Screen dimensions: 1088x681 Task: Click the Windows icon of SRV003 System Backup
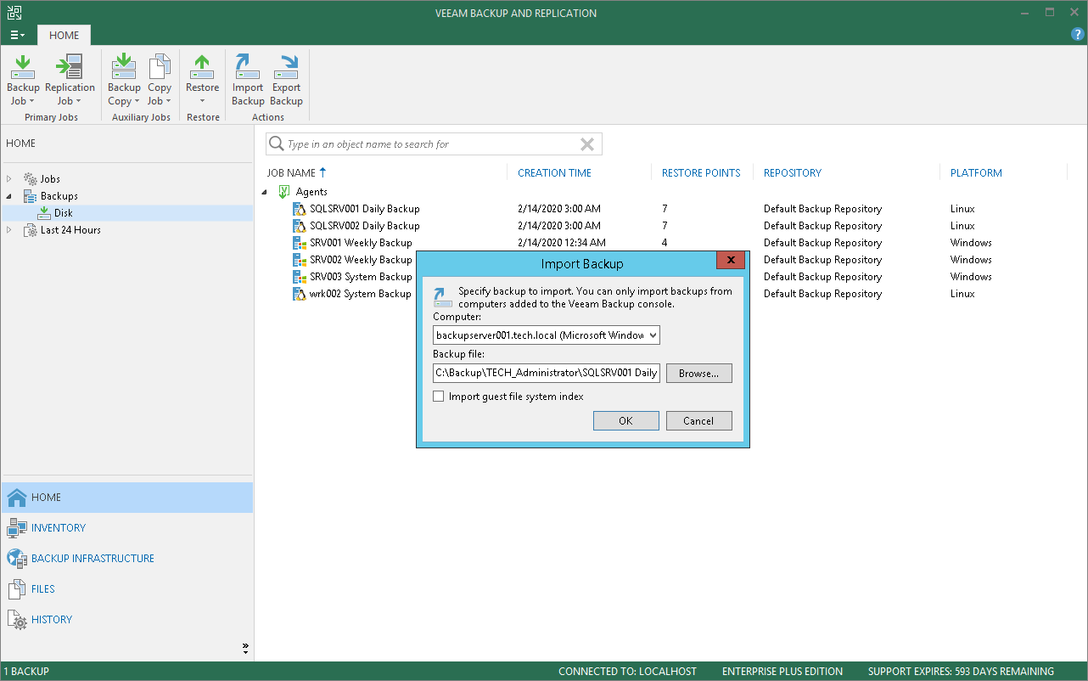coord(299,277)
